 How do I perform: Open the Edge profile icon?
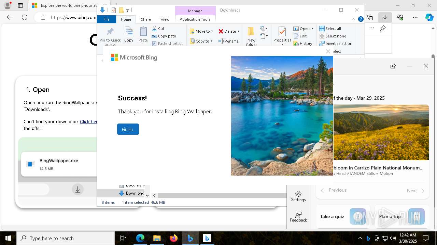tap(7, 5)
